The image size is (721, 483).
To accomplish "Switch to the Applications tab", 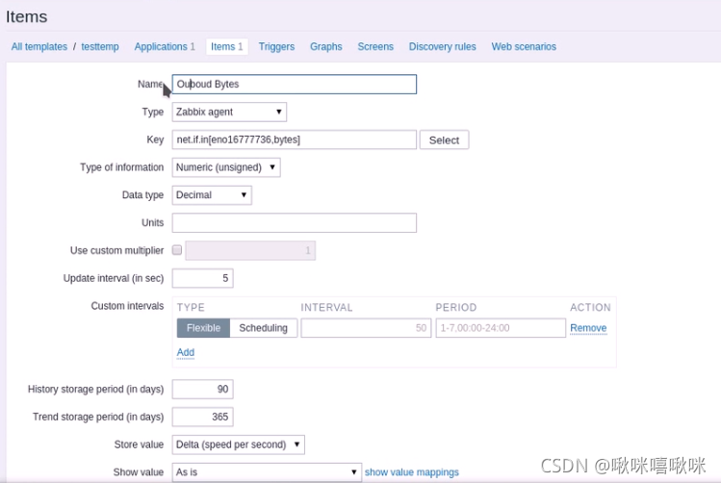I will click(x=165, y=47).
